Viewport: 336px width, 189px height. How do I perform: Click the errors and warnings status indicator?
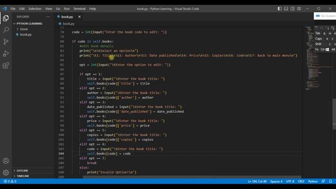[x=10, y=181]
